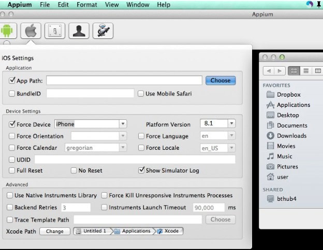Enable Full Reset checkbox
Screen dimensions: 323x250
click(x=12, y=170)
